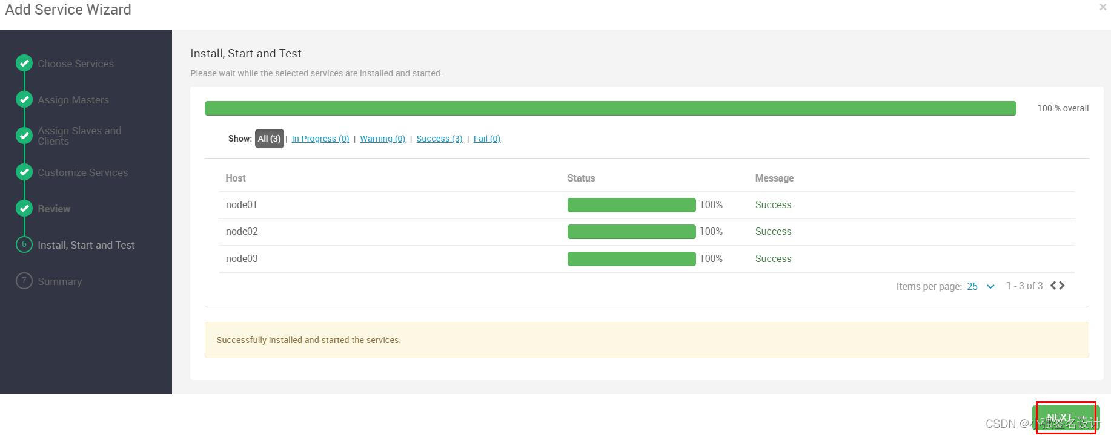Click the Choose Services step checkmark icon
This screenshot has width=1111, height=435.
coord(24,63)
